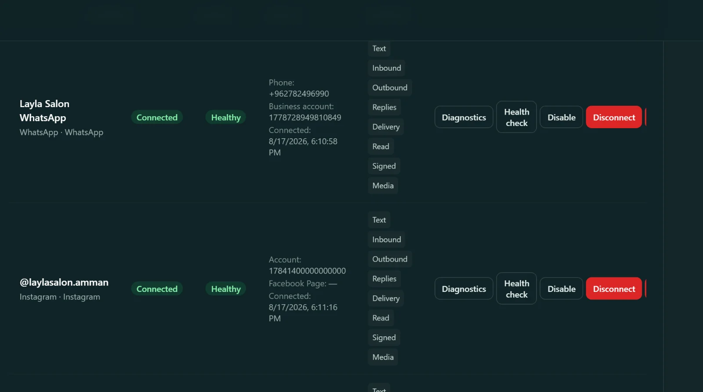Click Signed capability tag in Instagram row

(384, 338)
